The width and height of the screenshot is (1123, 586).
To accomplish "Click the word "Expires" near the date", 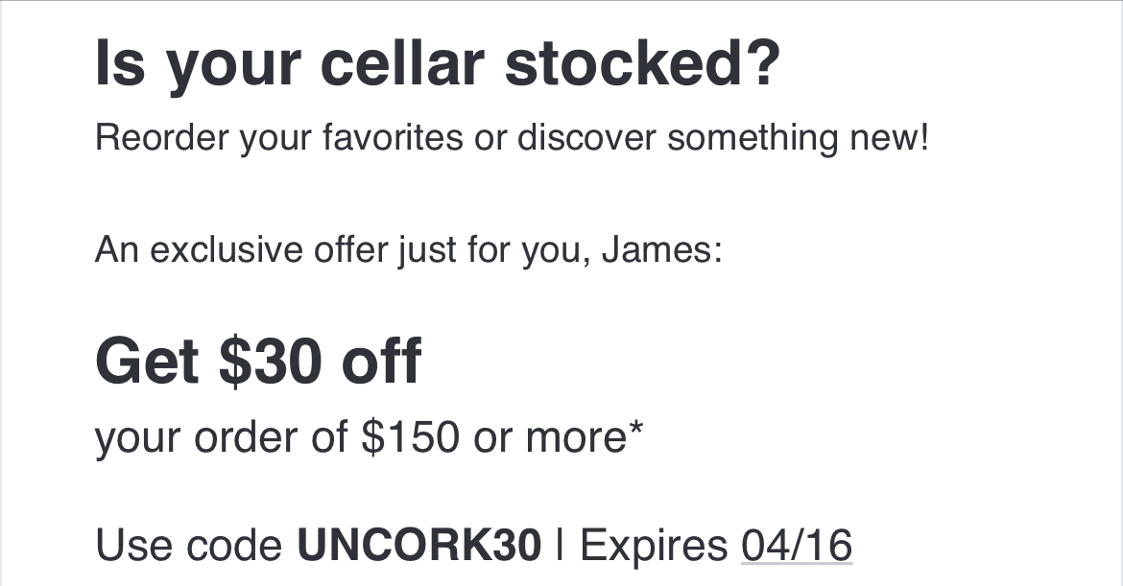I will (x=654, y=548).
